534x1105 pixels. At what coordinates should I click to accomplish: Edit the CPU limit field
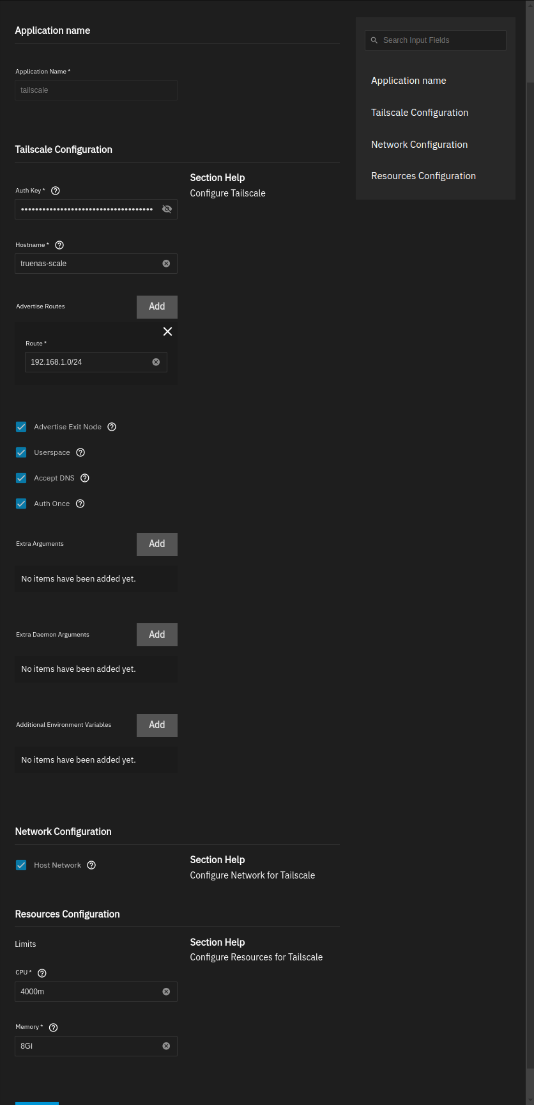click(x=96, y=992)
